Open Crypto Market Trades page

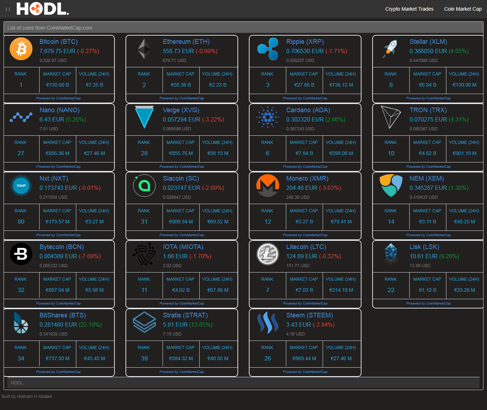coord(409,9)
